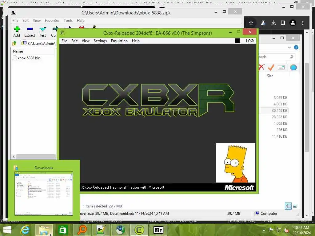The width and height of the screenshot is (315, 236).
Task: Click the Name column header in 7-Zip
Action: click(18, 51)
